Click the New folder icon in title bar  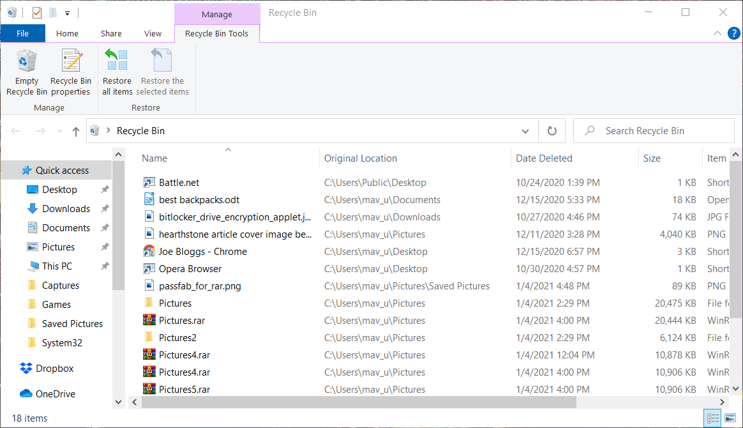(x=53, y=13)
